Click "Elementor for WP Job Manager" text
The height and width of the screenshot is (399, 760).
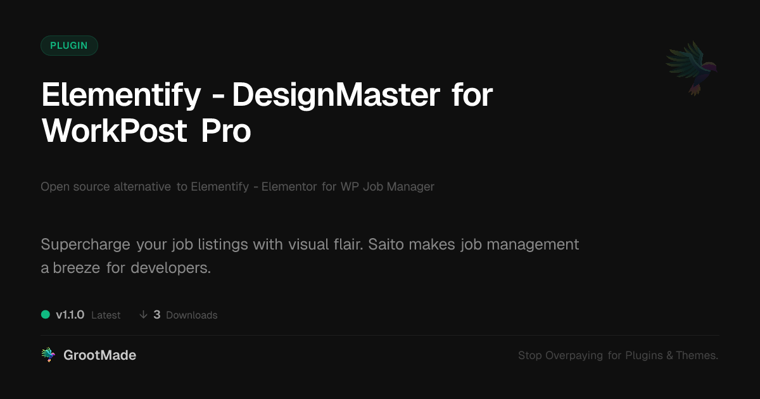click(348, 187)
